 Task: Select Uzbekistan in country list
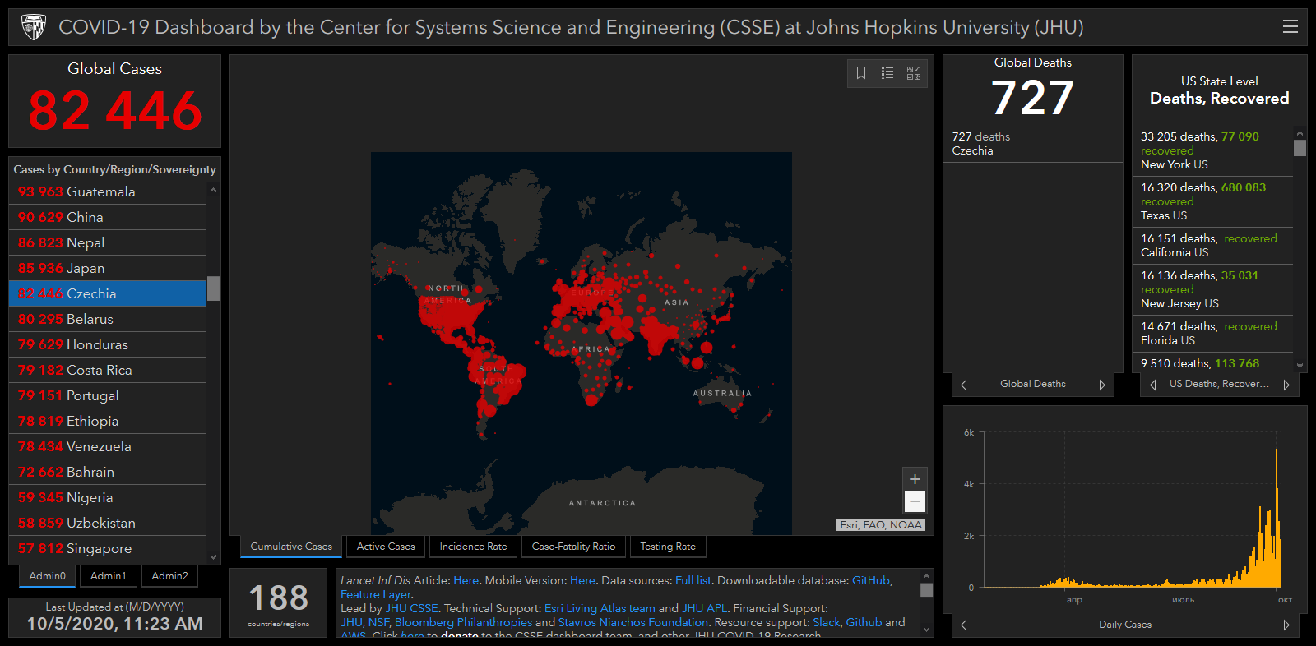tap(108, 523)
